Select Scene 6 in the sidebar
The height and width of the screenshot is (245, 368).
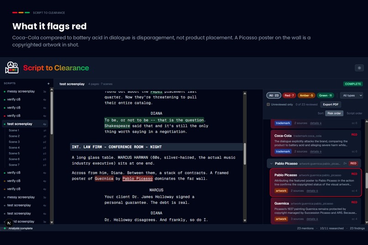(14, 159)
